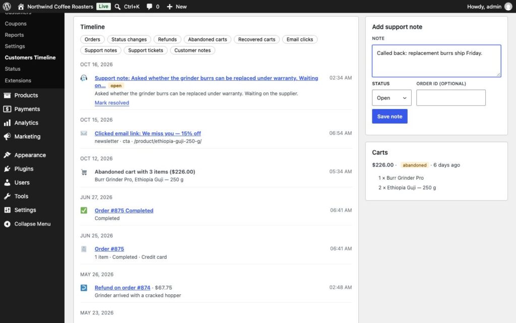Click the open badge on the support note
This screenshot has width=516, height=323.
pyautogui.click(x=116, y=86)
